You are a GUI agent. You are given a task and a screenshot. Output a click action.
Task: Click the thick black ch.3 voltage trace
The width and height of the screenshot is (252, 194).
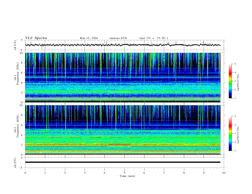[122, 162]
